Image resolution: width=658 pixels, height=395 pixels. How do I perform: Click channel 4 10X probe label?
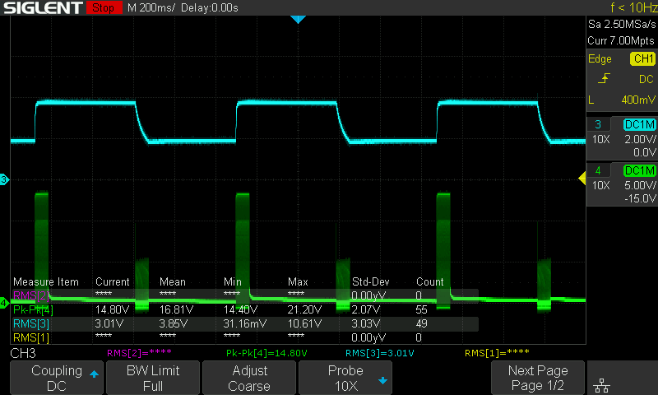601,185
